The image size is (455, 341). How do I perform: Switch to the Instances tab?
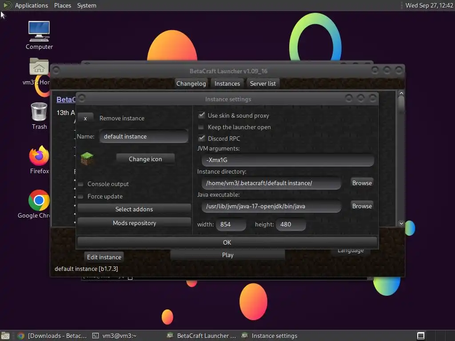click(x=227, y=83)
